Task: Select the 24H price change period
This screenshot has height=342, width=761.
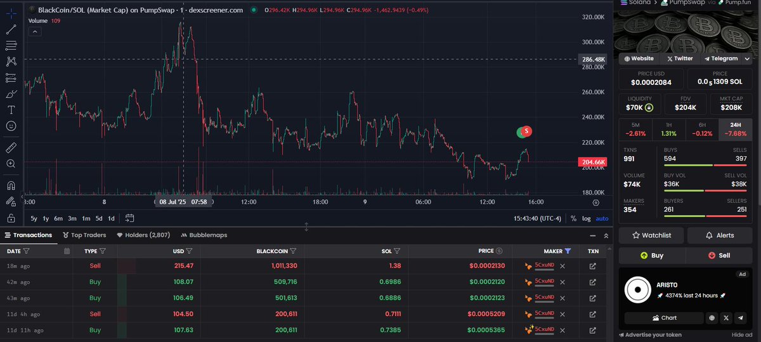Action: tap(737, 129)
